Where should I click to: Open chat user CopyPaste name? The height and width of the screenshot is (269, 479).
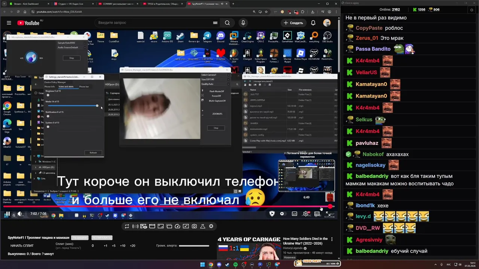369,28
